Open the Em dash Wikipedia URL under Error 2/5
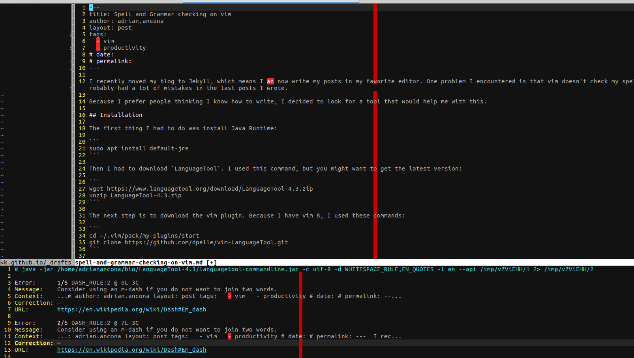634x358 pixels. click(x=131, y=350)
